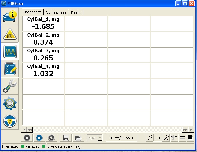Open the gear settings section in sidebar

pos(10,104)
